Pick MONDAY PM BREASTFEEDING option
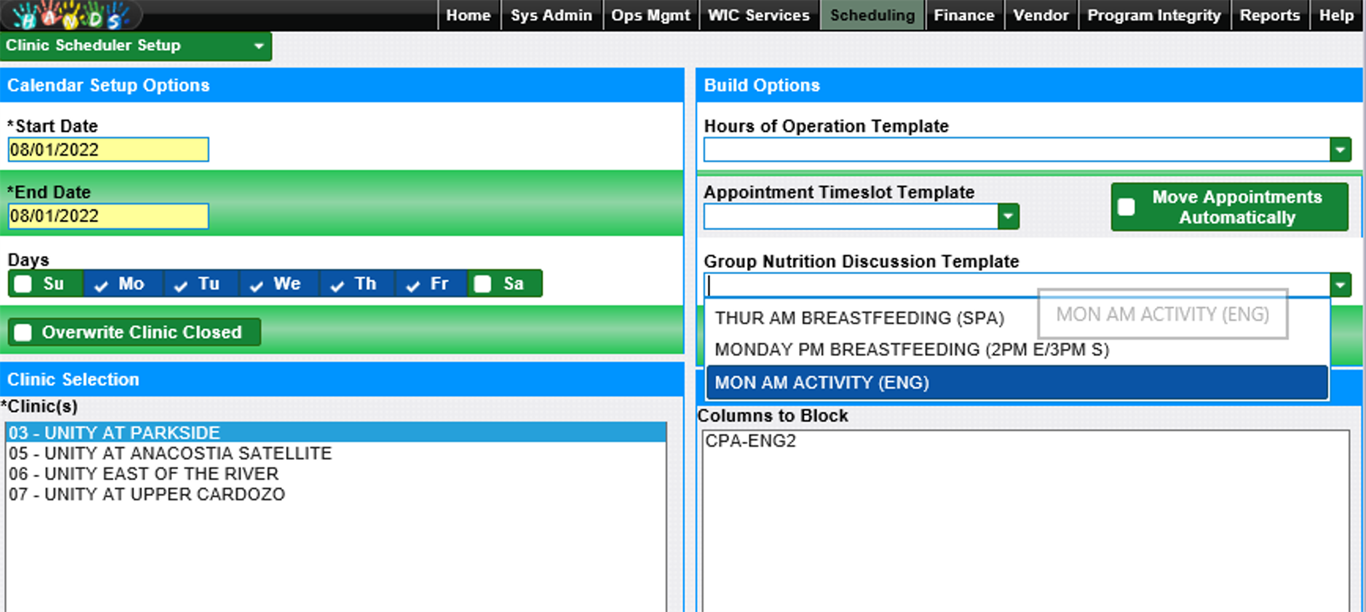1366x612 pixels. tap(911, 350)
